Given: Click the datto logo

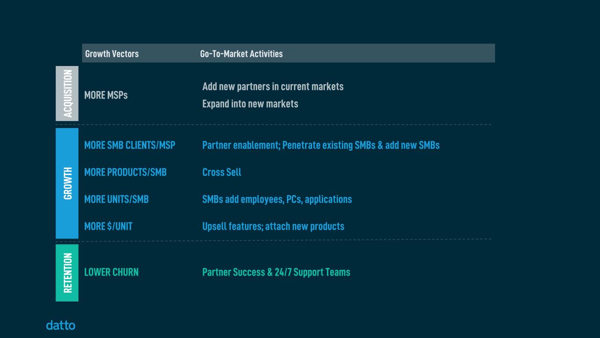Looking at the screenshot, I should click(61, 326).
